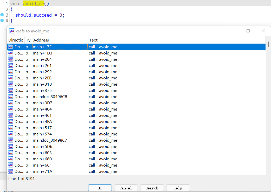Click the xref icon on the main:loc_80498C7 row
This screenshot has height=192, width=271.
click(x=11, y=140)
